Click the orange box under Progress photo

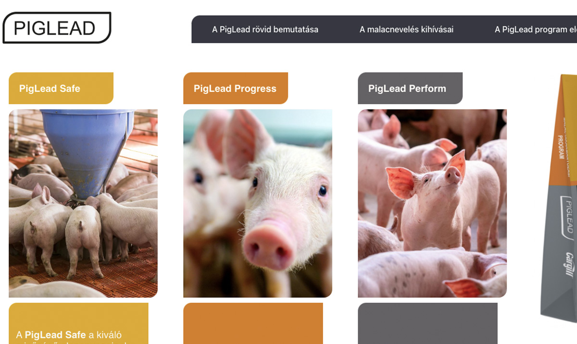(x=253, y=323)
